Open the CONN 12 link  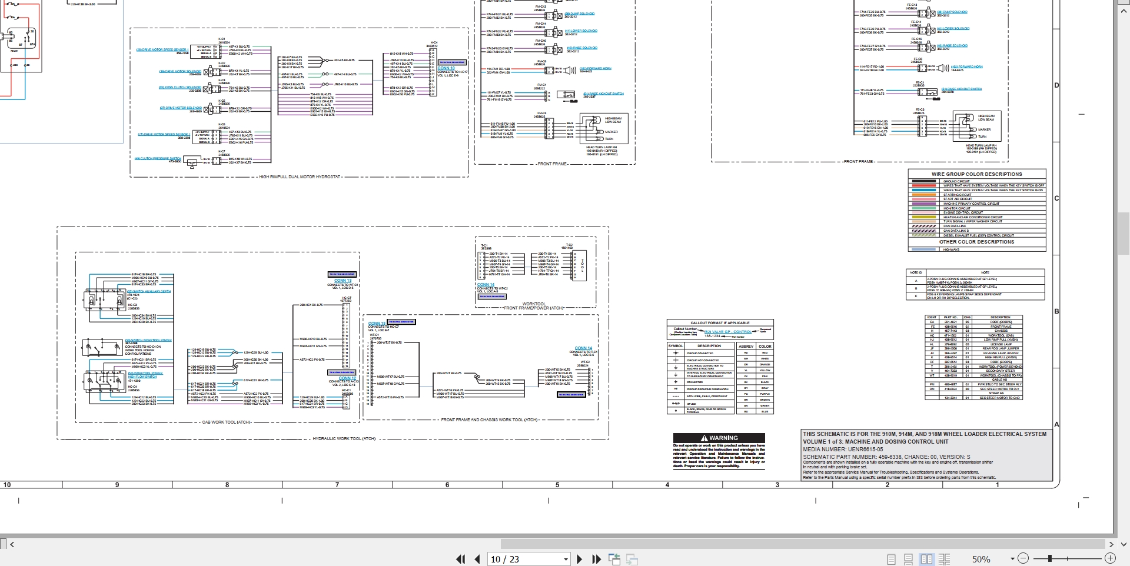point(347,378)
